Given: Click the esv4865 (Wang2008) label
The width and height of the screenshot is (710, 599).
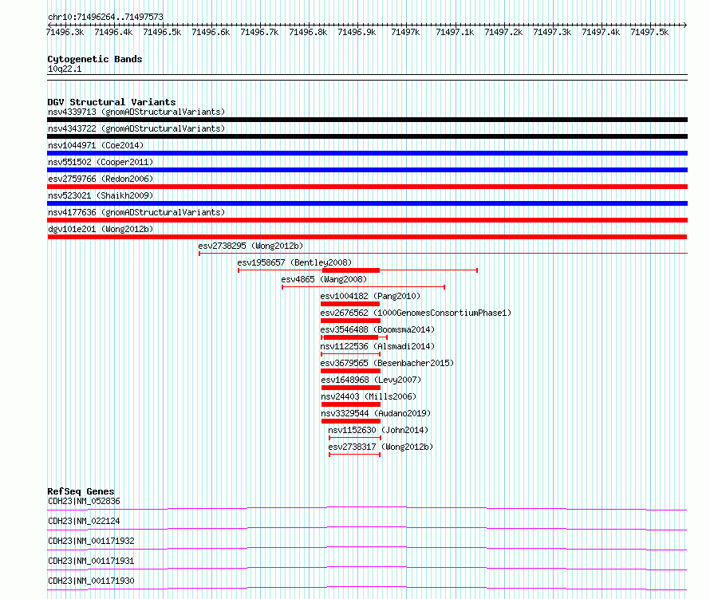Looking at the screenshot, I should [324, 279].
